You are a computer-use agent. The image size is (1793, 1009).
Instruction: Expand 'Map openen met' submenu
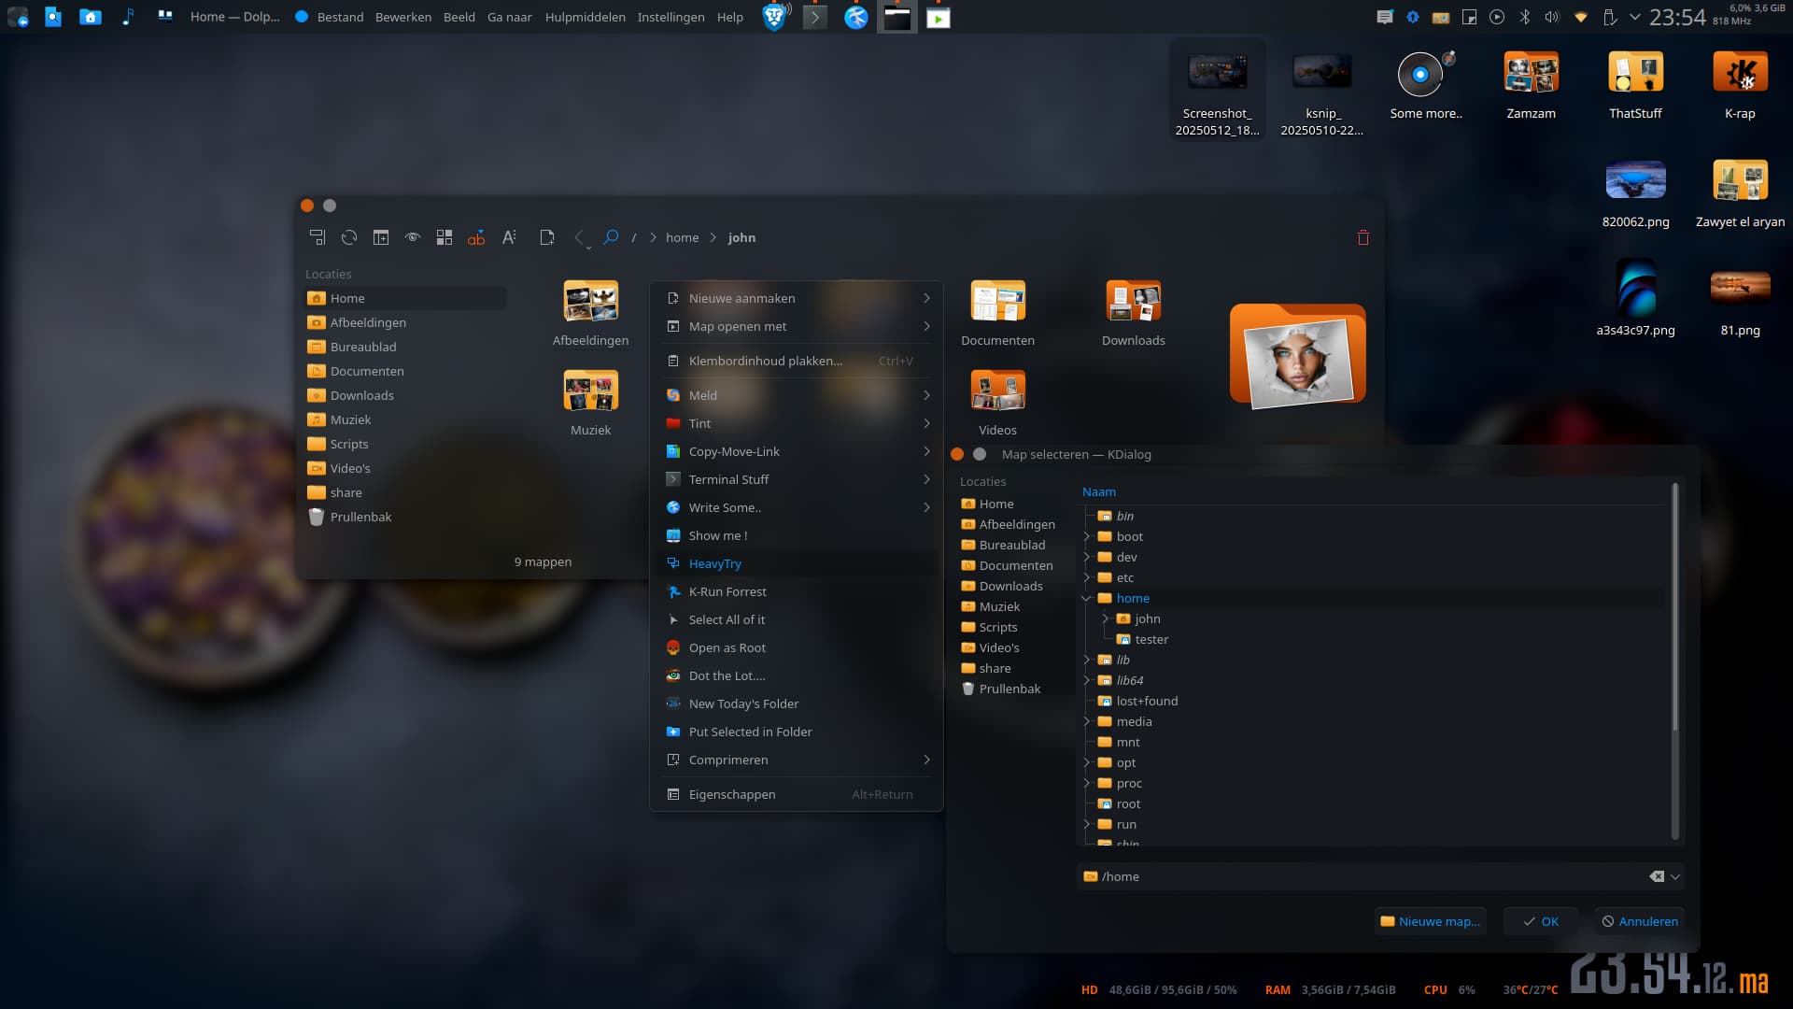[797, 326]
